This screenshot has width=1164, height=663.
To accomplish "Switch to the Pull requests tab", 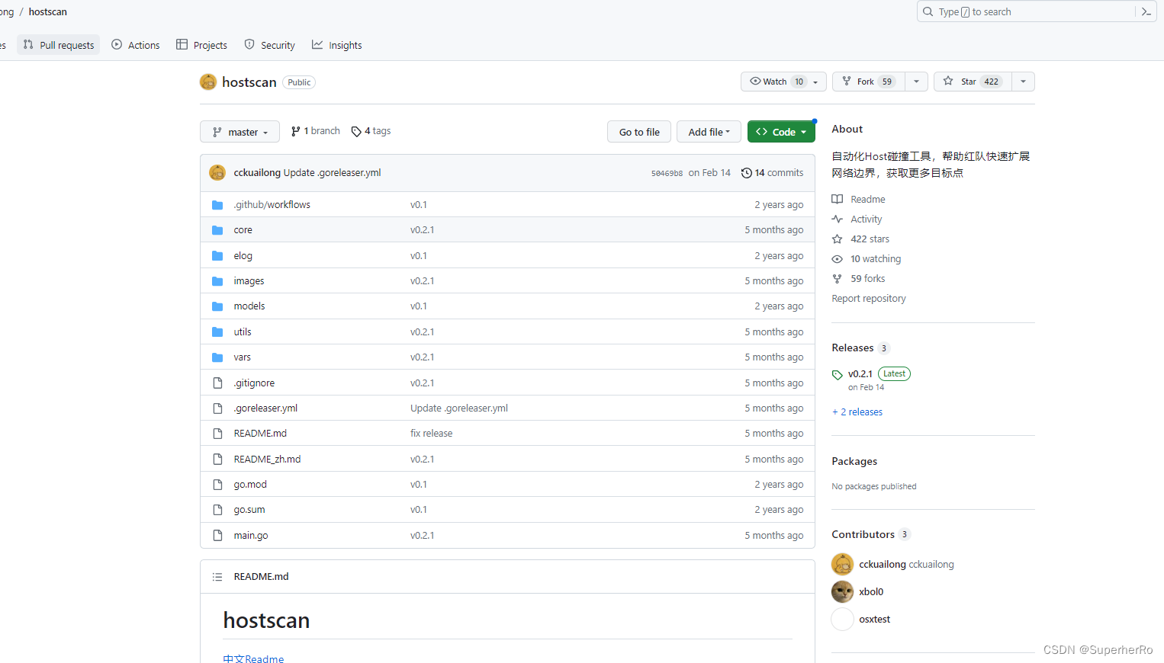I will tap(58, 44).
